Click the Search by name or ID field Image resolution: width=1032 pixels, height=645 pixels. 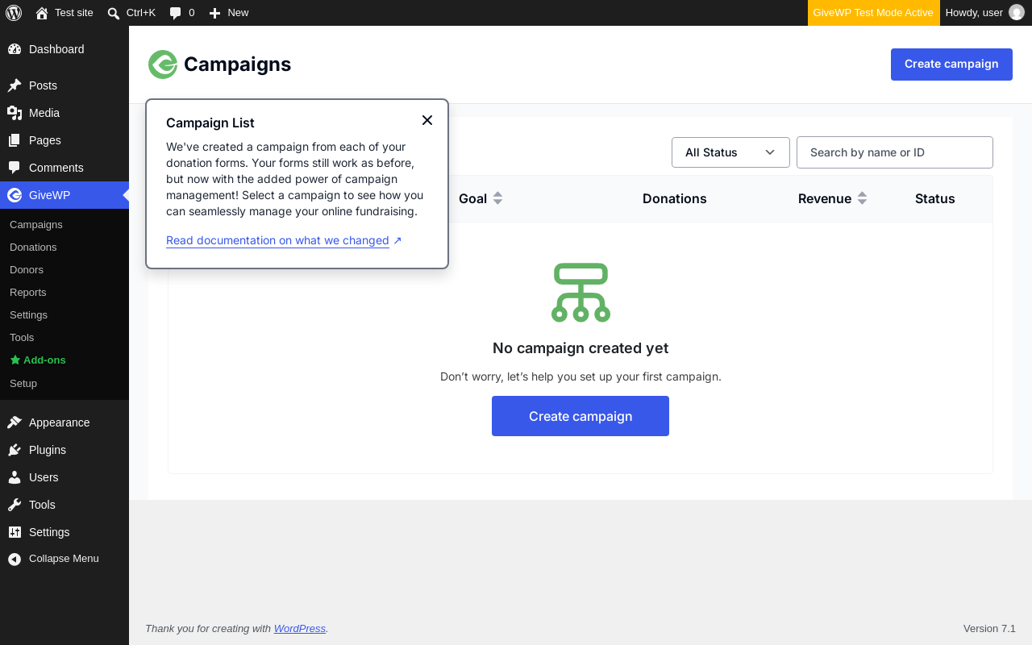click(x=895, y=152)
